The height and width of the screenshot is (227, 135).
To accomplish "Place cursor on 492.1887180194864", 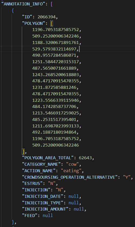I will click(54, 132).
